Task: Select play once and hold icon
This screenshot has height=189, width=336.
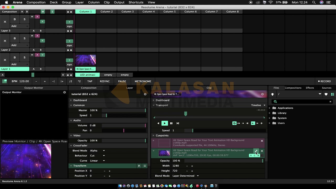Action: click(x=247, y=123)
